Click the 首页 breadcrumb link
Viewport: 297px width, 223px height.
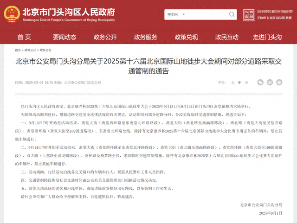pos(18,50)
